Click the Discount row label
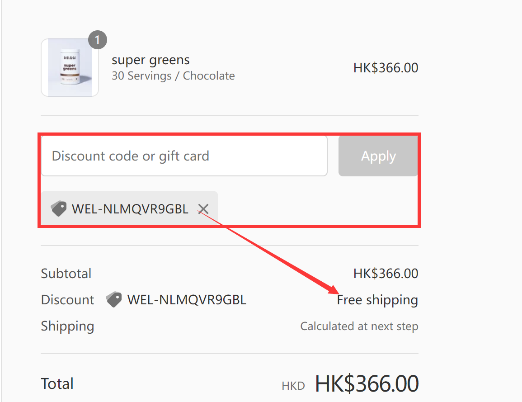 67,299
